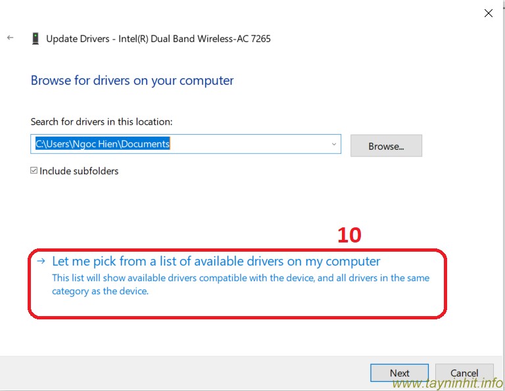Click the Search for drivers in this location label

click(x=101, y=122)
